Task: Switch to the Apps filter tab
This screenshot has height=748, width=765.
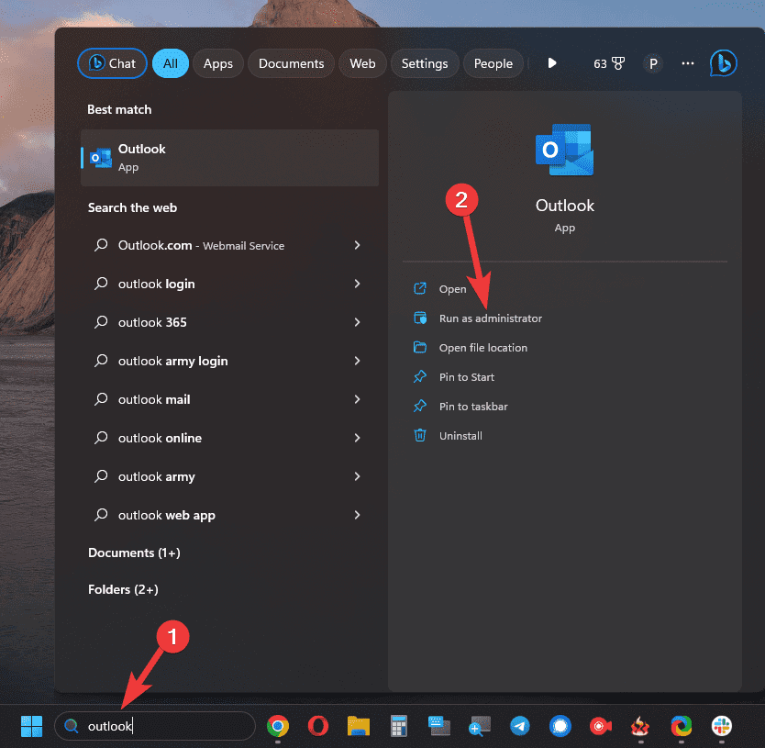Action: point(218,63)
